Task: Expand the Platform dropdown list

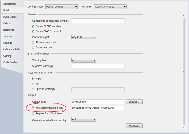Action: (x=110, y=7)
